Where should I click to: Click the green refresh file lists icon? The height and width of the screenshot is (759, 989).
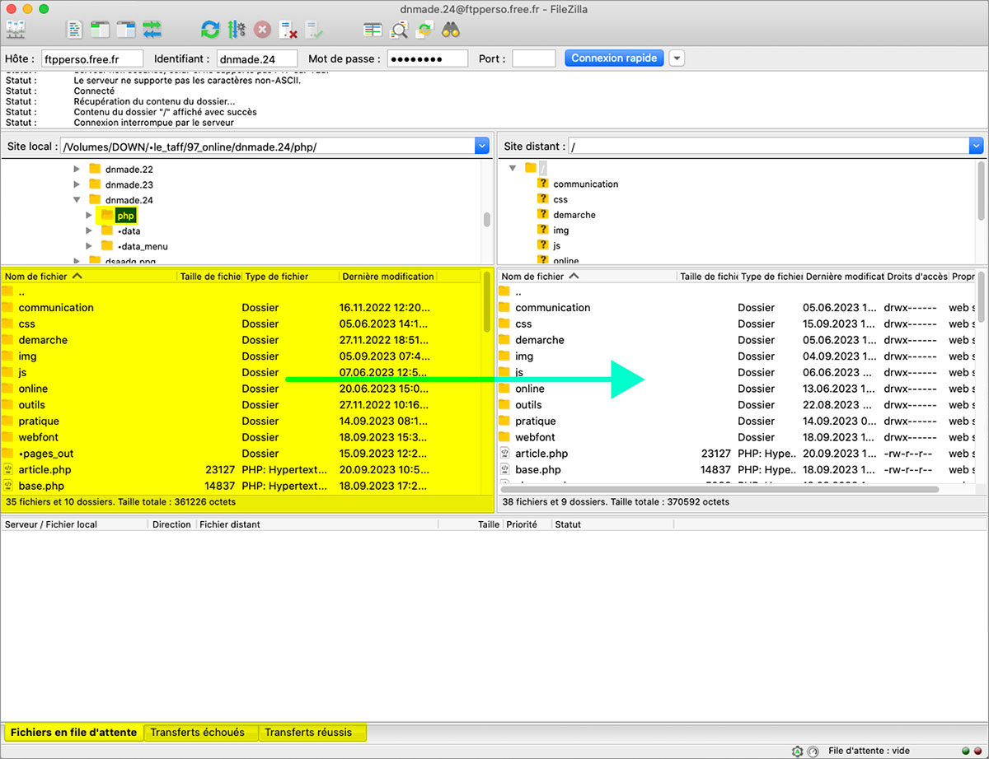(x=210, y=30)
